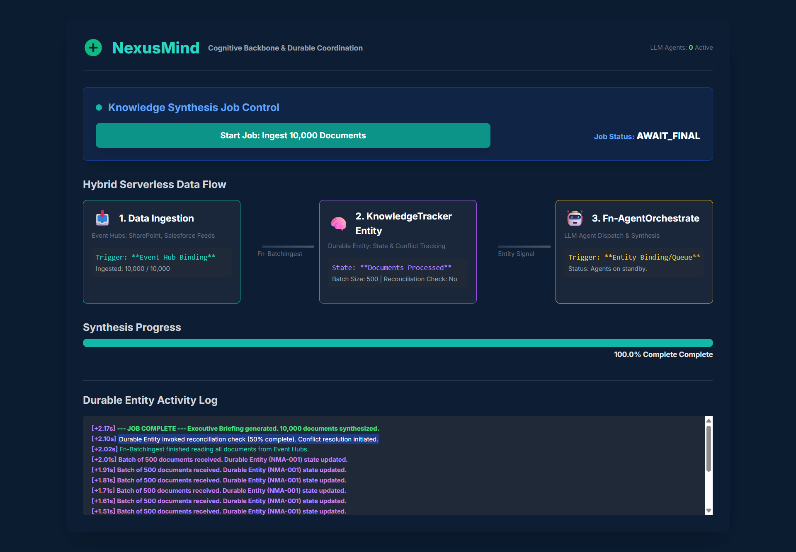Click the Data Ingestion inbox icon
This screenshot has width=796, height=552.
tap(102, 218)
